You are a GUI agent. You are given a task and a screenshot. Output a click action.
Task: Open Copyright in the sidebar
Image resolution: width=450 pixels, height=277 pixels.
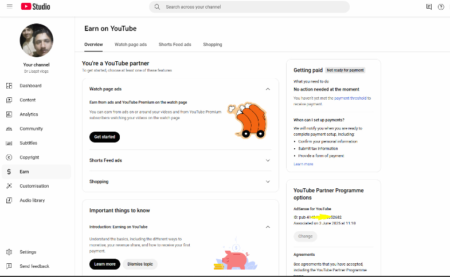tap(37, 157)
